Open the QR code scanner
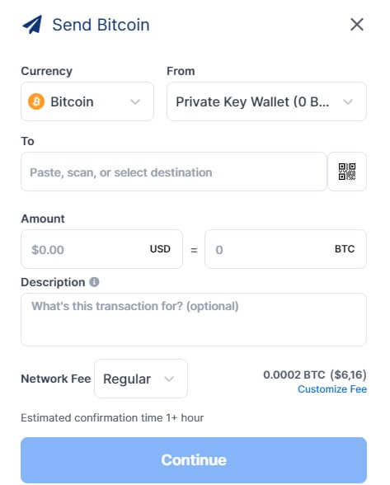The image size is (390, 485). coord(347,172)
